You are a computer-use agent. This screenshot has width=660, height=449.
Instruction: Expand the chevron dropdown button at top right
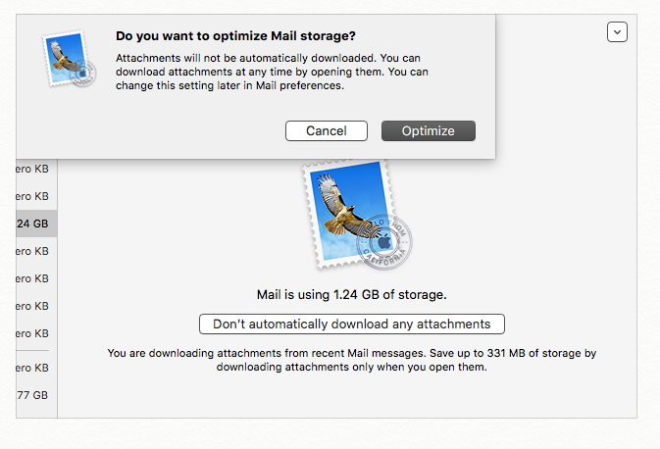coord(617,32)
